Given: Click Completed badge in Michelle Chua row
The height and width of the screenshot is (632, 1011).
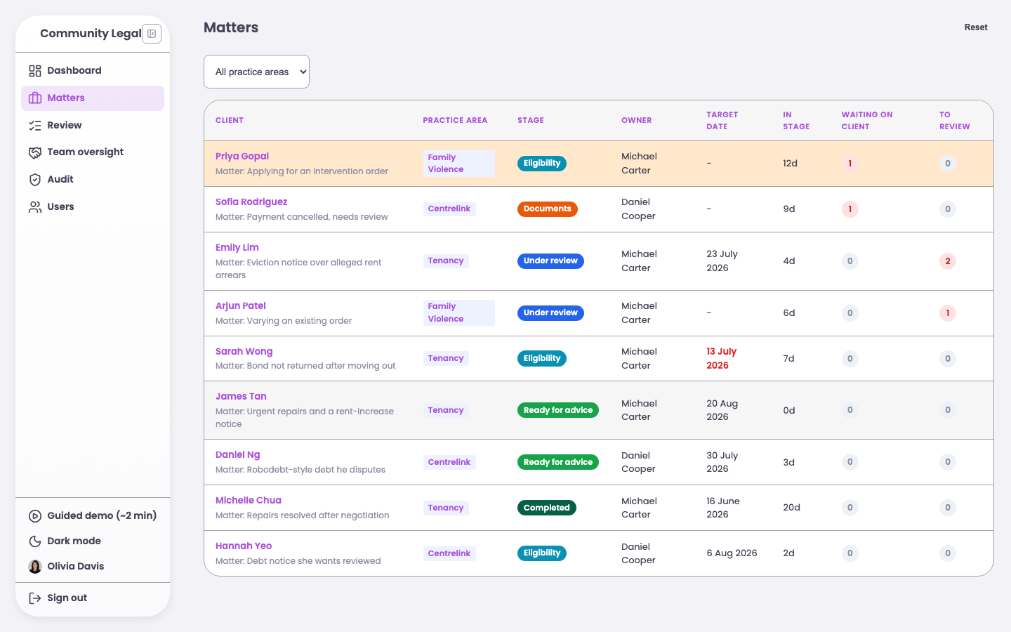Looking at the screenshot, I should (x=547, y=508).
